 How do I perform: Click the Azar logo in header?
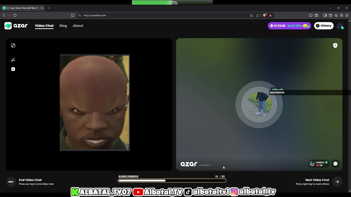(x=16, y=26)
